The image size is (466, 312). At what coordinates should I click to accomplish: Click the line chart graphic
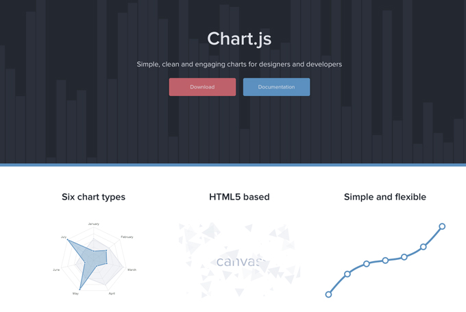click(385, 261)
